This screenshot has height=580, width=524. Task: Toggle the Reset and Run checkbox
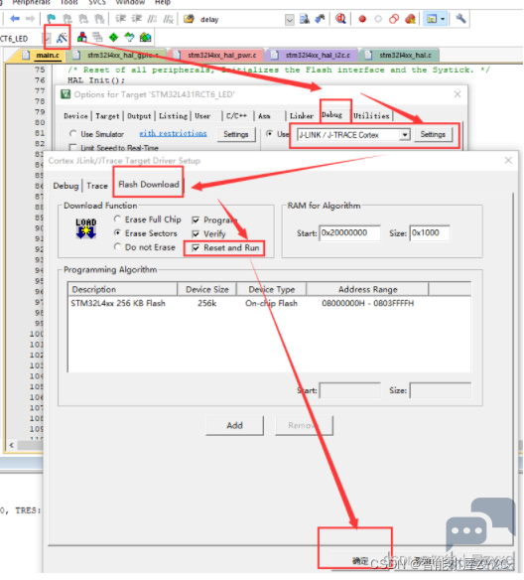point(196,248)
